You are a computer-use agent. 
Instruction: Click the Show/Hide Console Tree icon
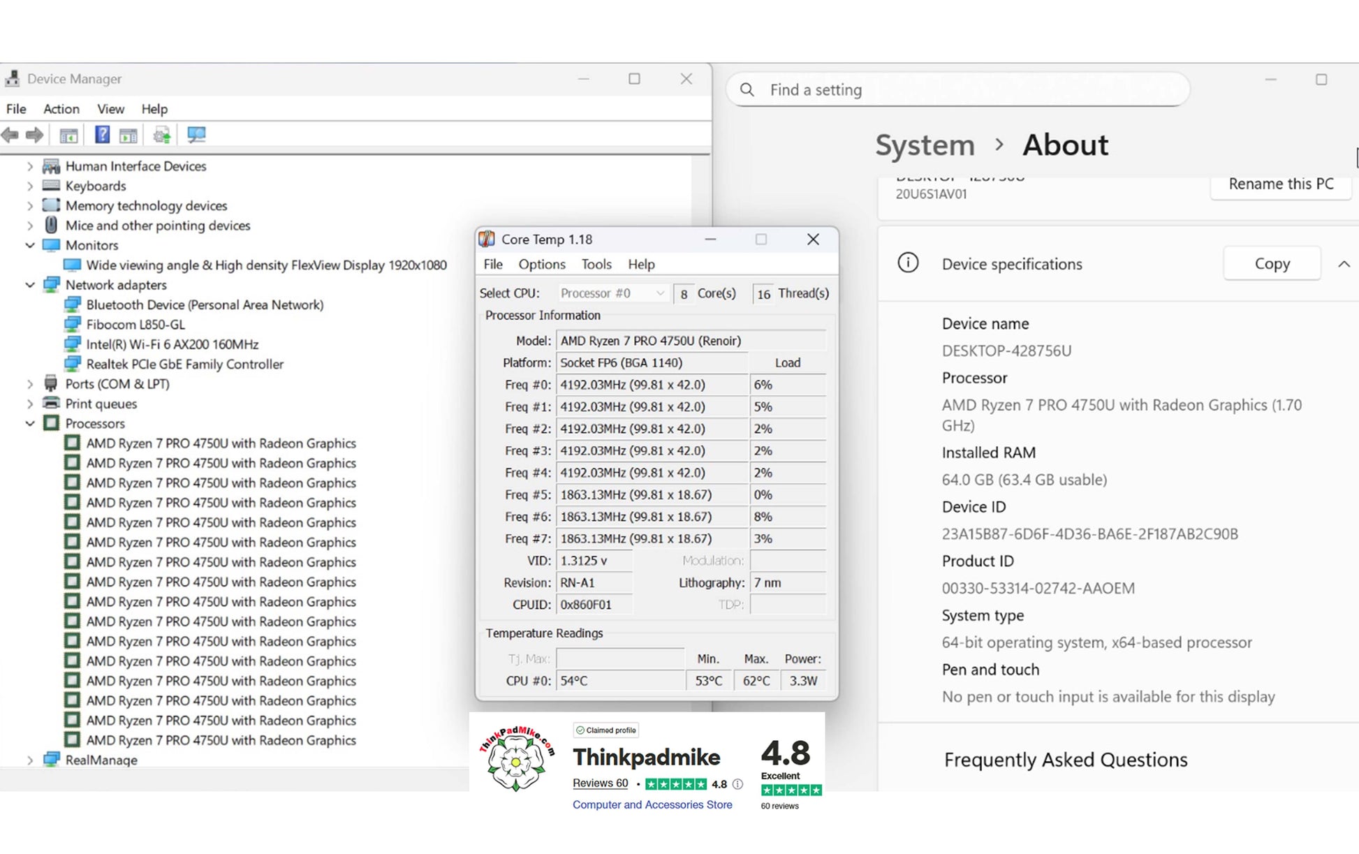pos(68,135)
